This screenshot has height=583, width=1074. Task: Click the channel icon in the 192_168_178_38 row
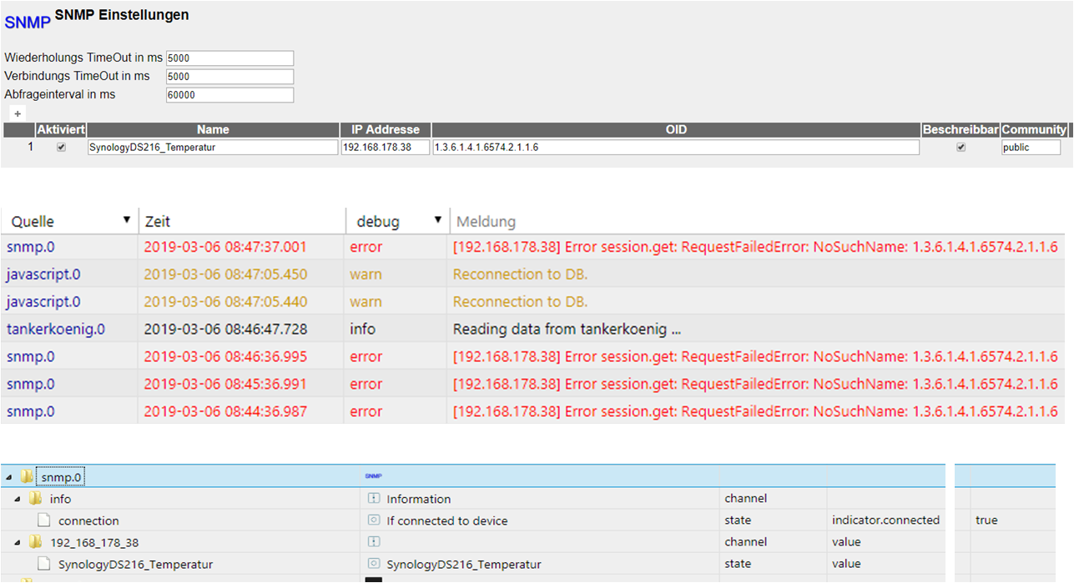coord(374,542)
